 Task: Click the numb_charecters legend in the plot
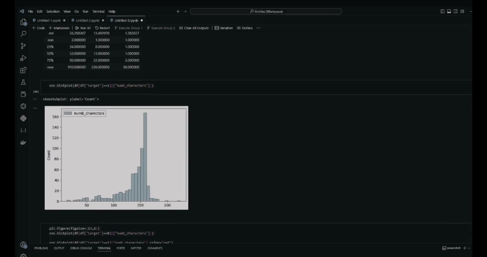[x=84, y=113]
